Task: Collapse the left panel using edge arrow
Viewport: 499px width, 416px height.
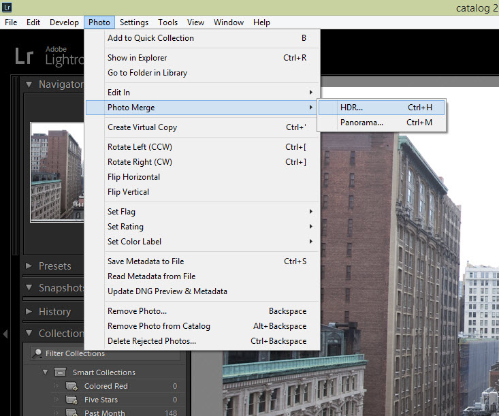Action: 5,334
